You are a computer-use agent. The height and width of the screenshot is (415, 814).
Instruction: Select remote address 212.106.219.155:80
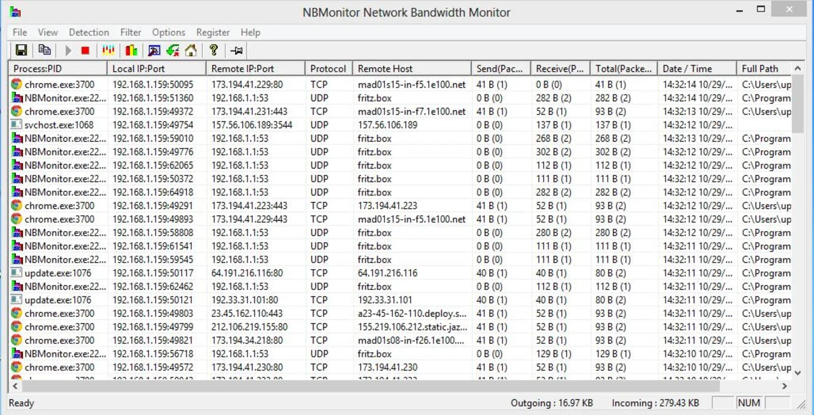click(x=249, y=327)
